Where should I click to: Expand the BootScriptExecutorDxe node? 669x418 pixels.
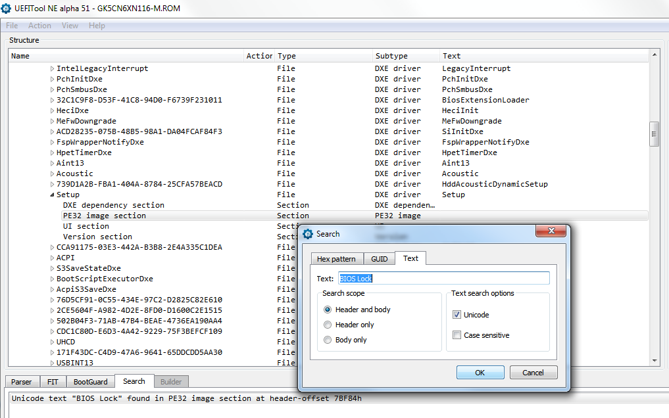(x=52, y=279)
